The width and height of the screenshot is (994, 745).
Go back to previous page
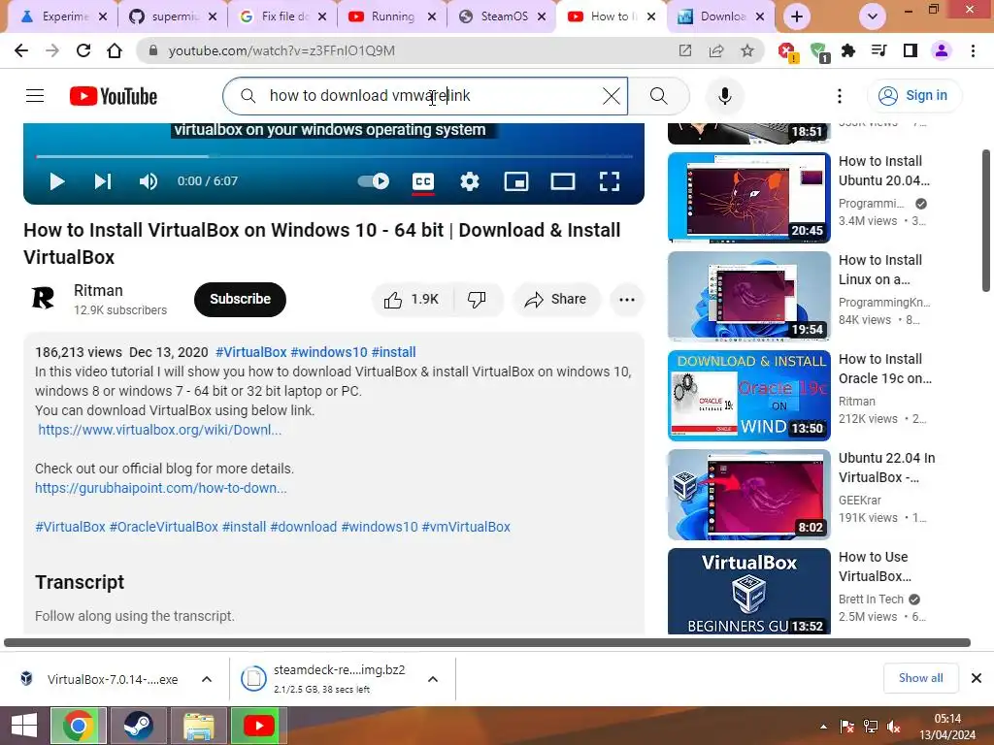pos(21,50)
